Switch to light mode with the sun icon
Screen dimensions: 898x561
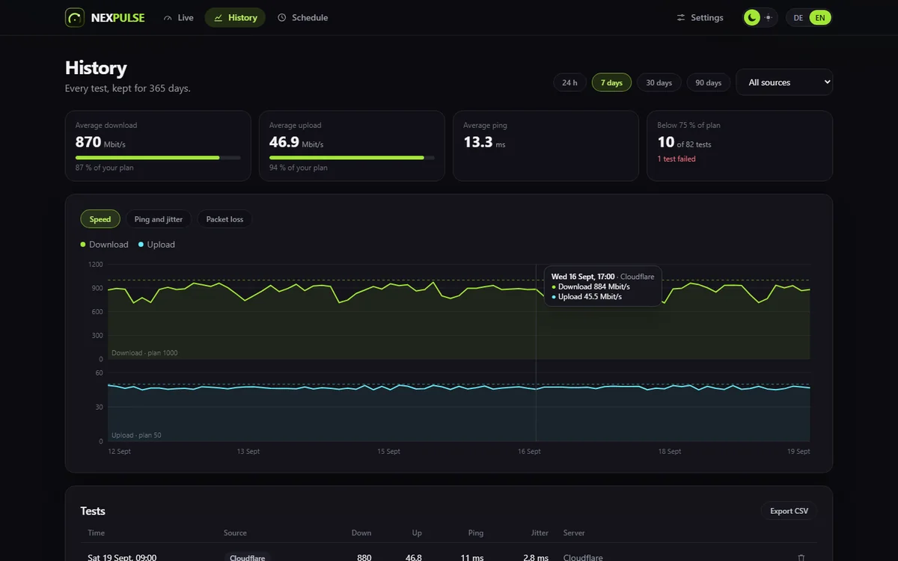tap(769, 17)
